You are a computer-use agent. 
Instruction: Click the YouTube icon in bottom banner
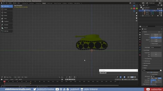pos(57,89)
